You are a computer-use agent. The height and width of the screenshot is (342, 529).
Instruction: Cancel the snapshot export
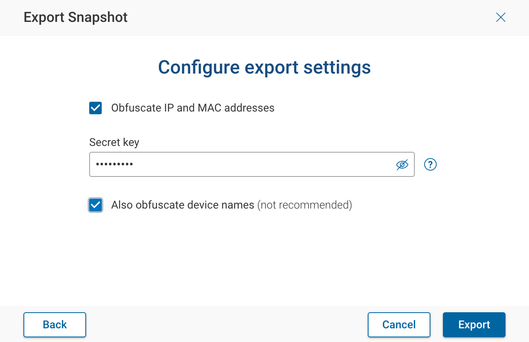[x=399, y=324]
